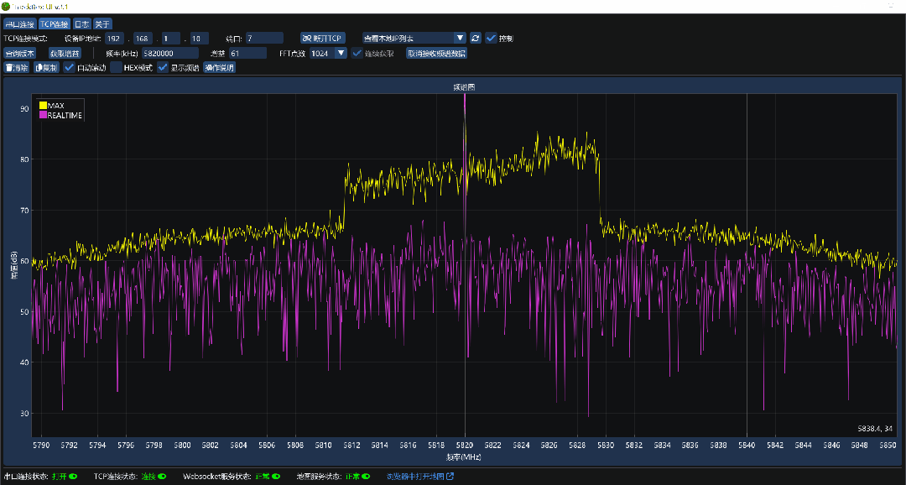Click the serial port status eye icon
Viewport: 906px width, 485px height.
(73, 477)
